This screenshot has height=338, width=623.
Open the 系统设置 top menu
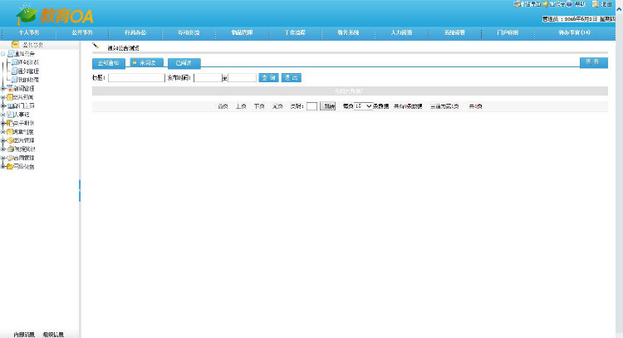coord(454,32)
